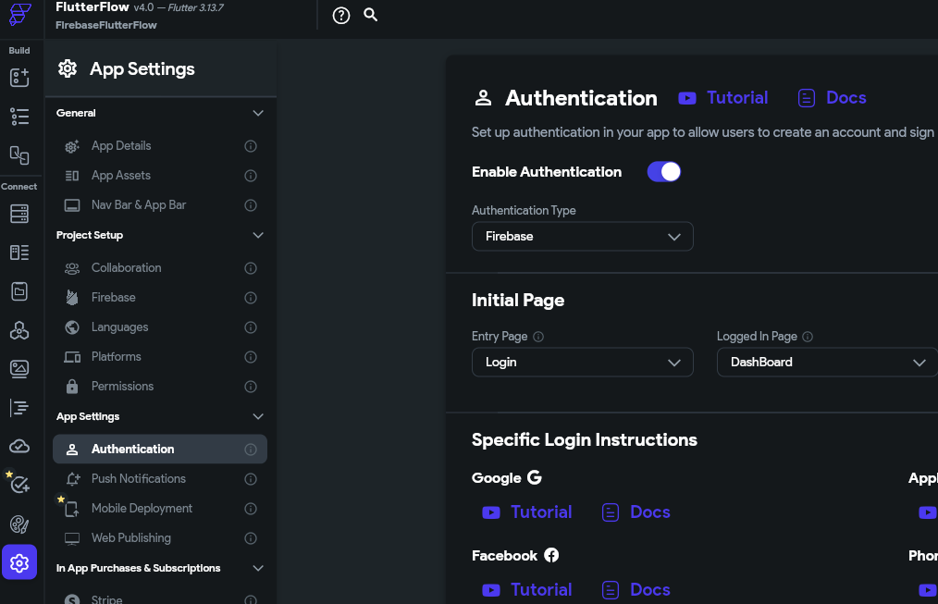Image resolution: width=938 pixels, height=604 pixels.
Task: Collapse the Project Setup section
Action: pos(258,235)
